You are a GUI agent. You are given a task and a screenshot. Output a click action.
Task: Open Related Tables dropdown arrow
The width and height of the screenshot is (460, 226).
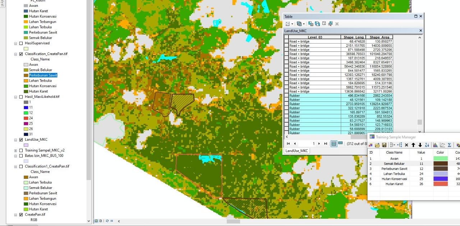coord(304,24)
